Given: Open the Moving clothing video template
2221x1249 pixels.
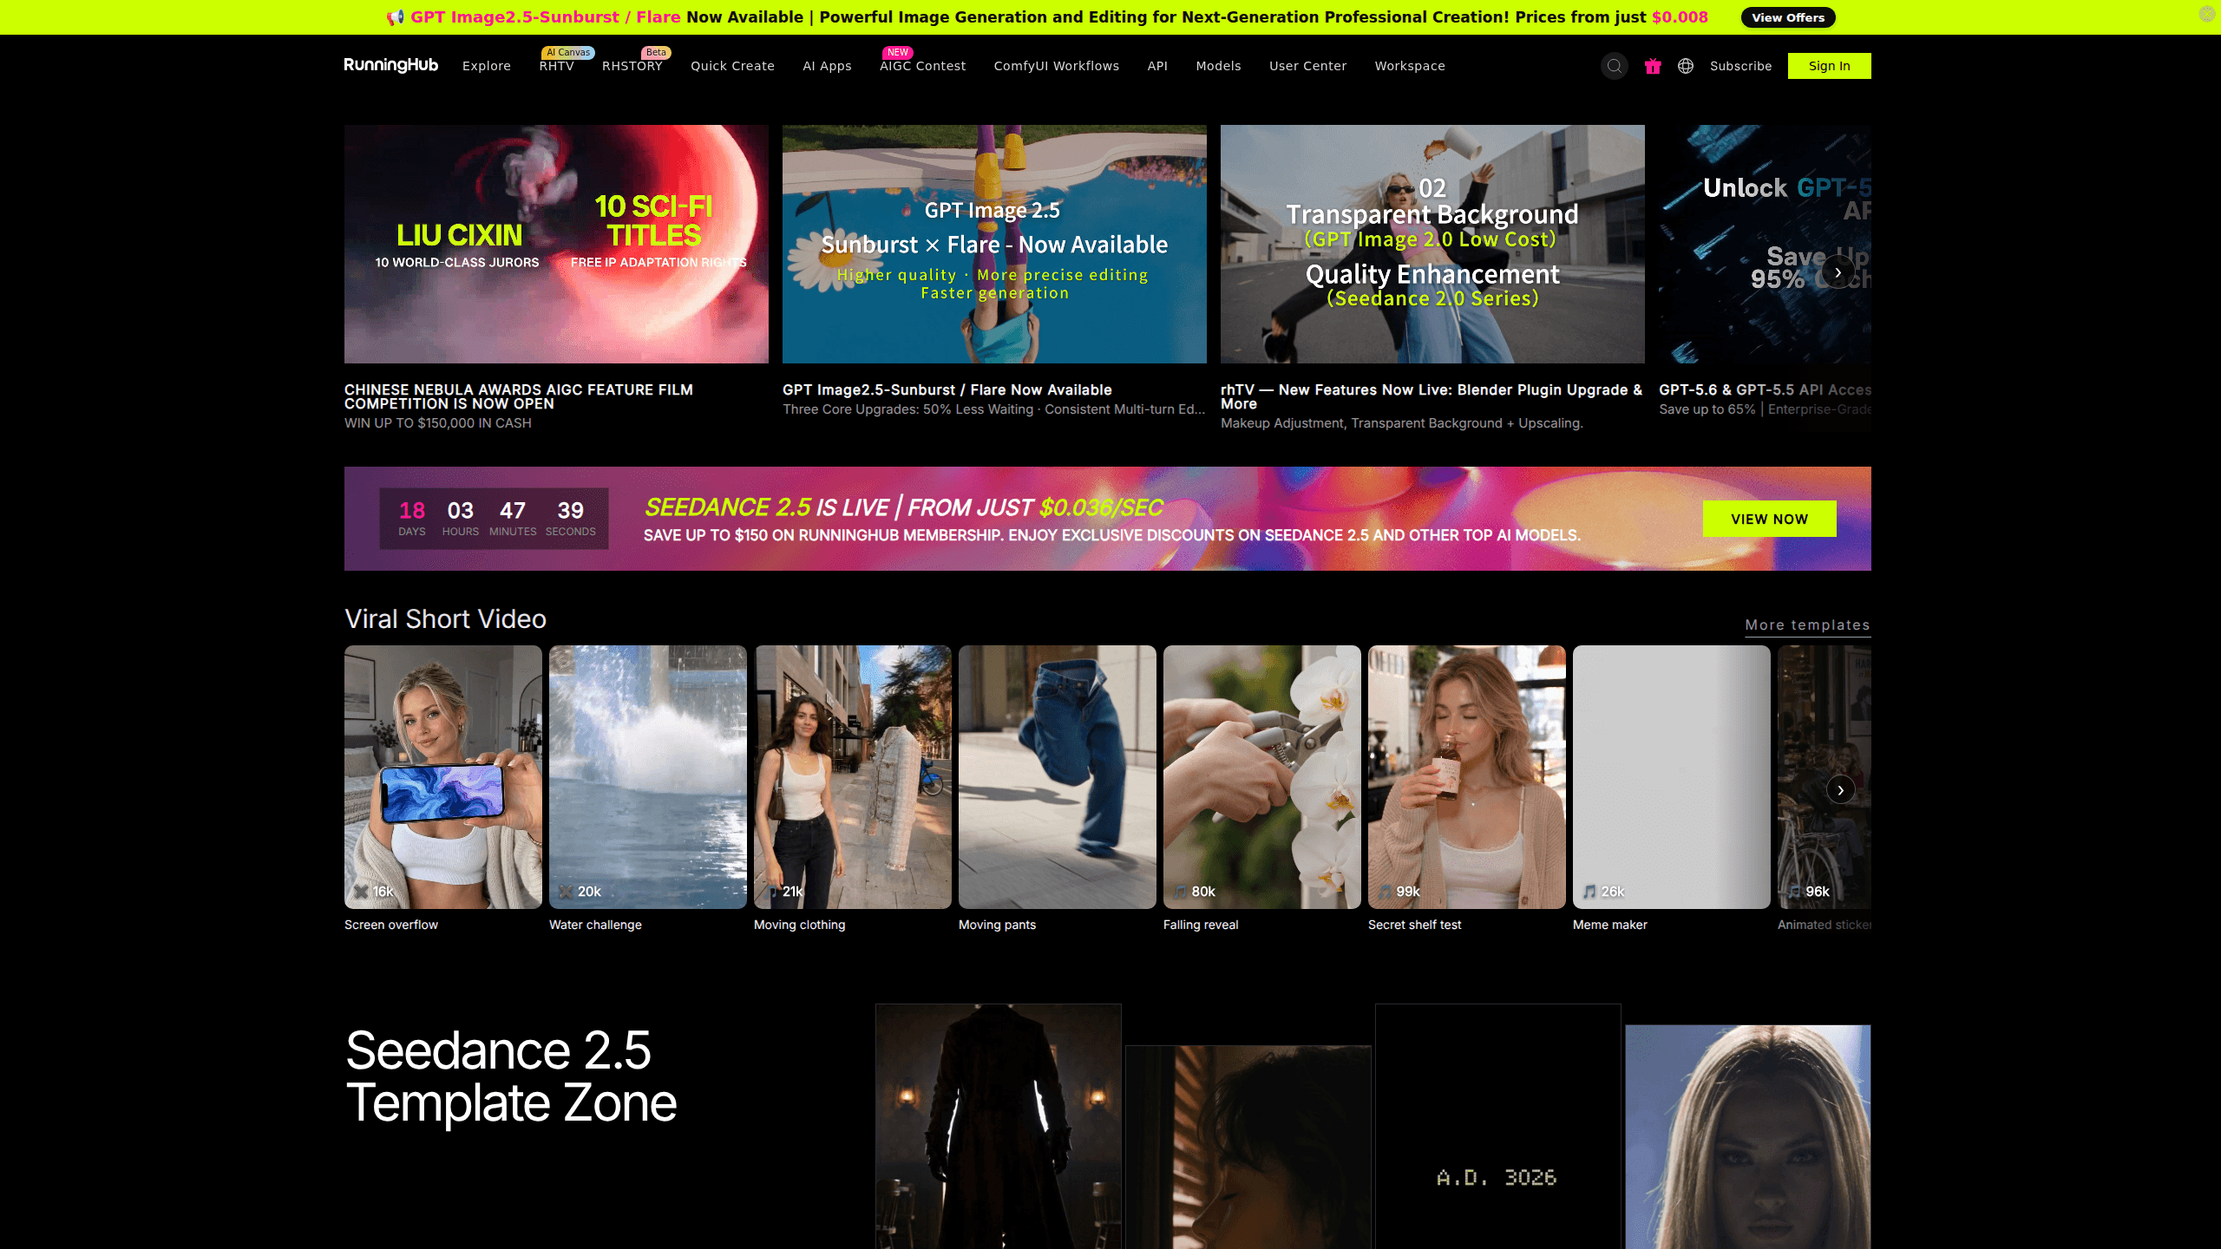Looking at the screenshot, I should [x=853, y=777].
